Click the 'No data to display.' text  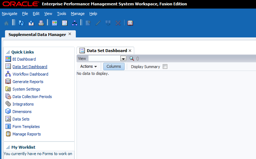click(x=93, y=73)
